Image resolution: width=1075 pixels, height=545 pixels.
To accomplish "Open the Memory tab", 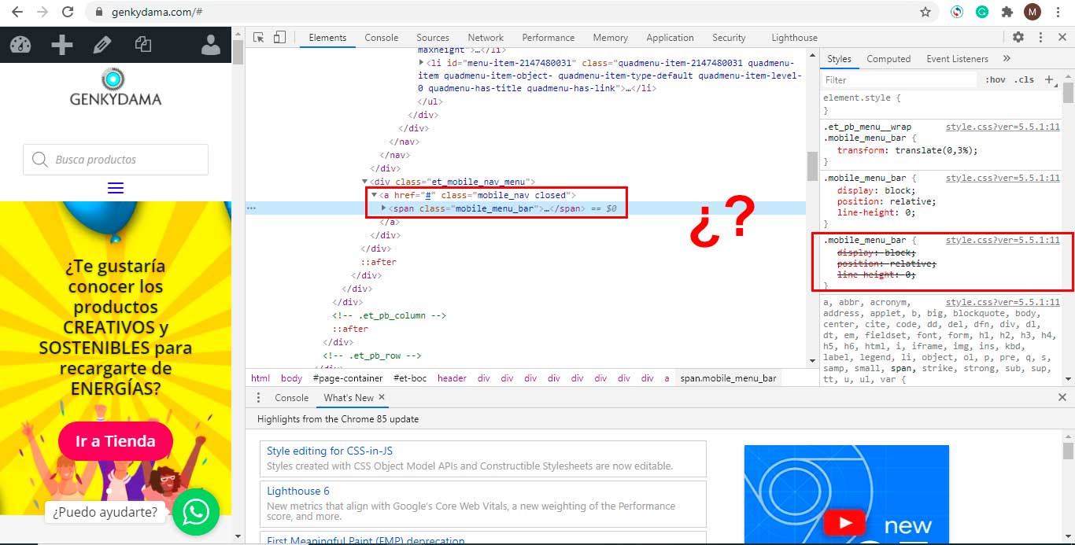I will pyautogui.click(x=611, y=38).
